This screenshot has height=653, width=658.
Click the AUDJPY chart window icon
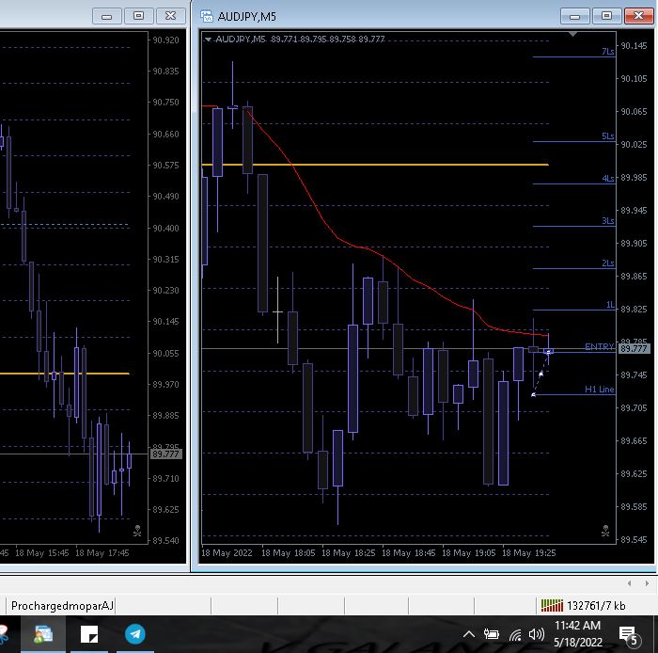tap(206, 16)
